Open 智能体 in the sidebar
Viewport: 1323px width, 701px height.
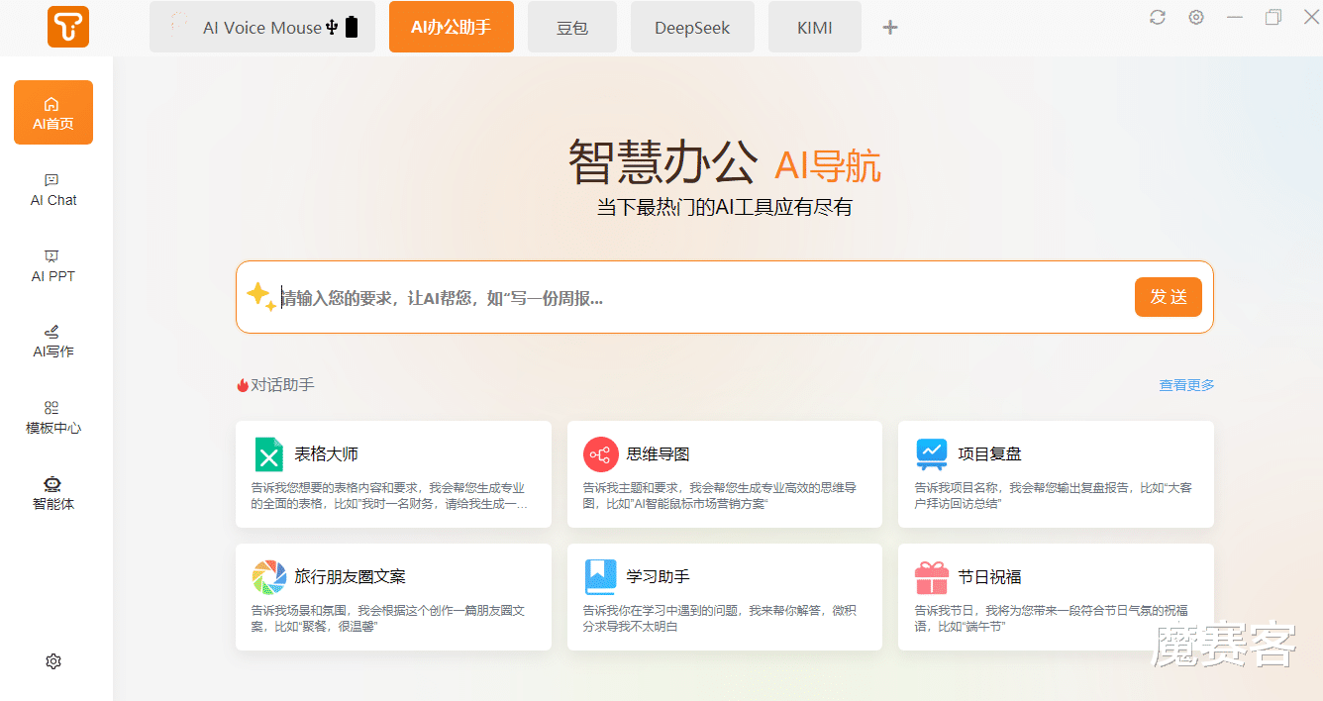pyautogui.click(x=53, y=493)
